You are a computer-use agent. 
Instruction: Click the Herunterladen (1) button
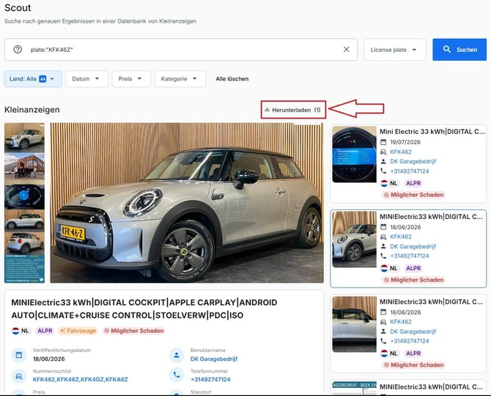(293, 110)
